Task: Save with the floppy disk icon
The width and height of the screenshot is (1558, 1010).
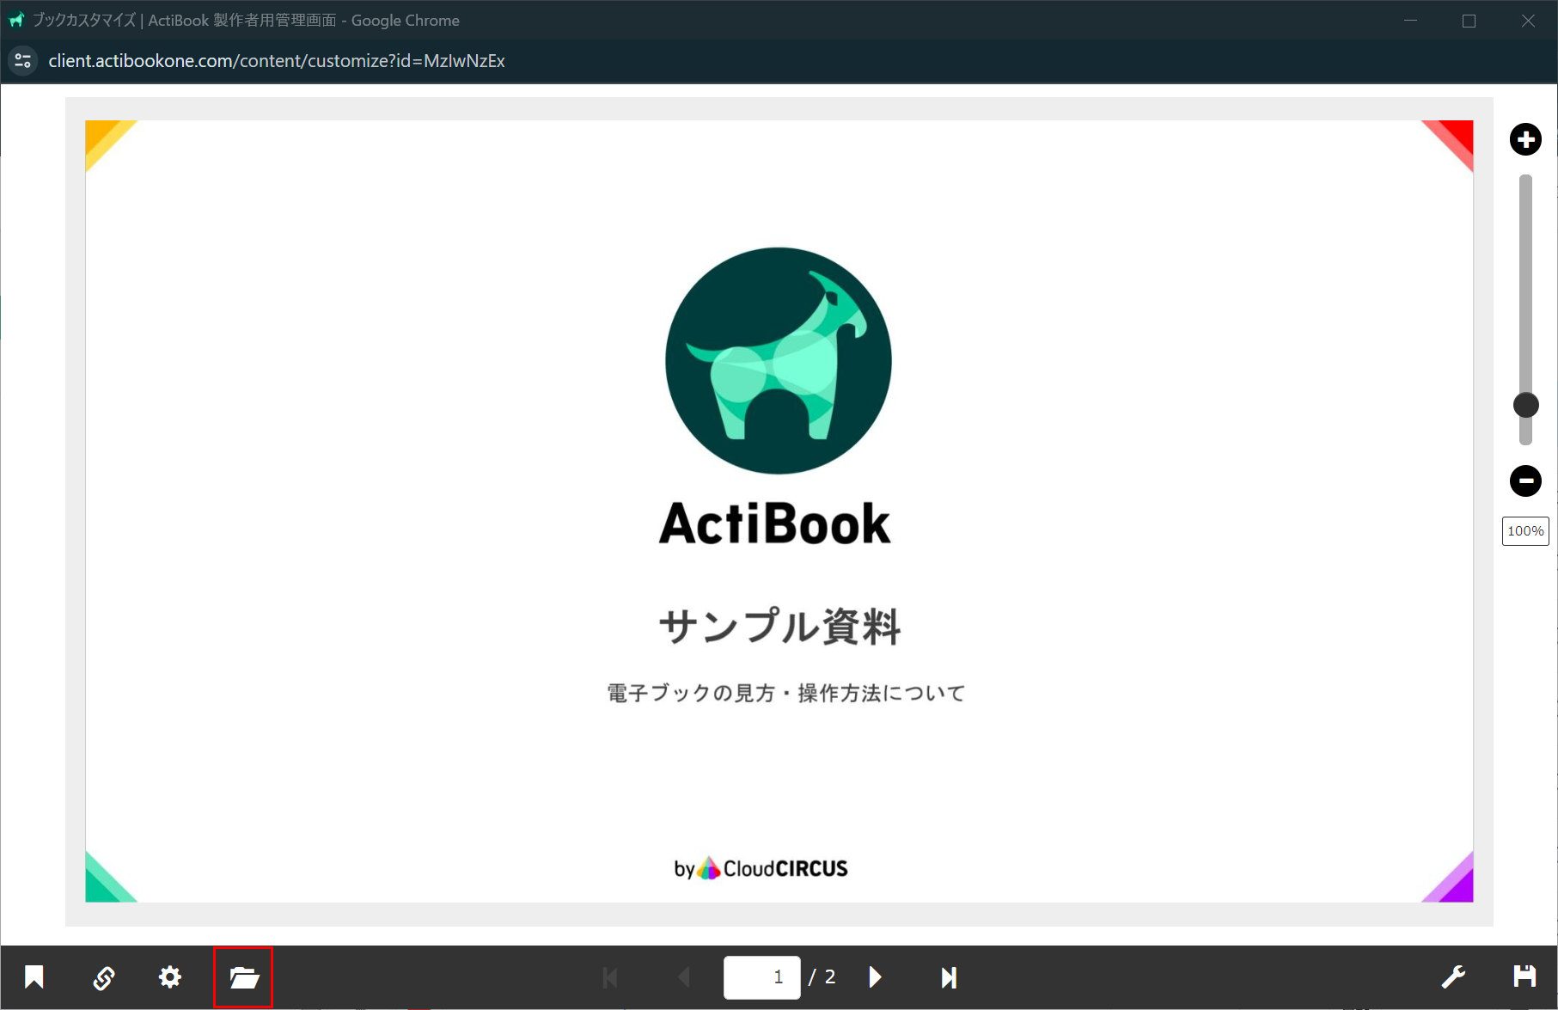Action: (1524, 976)
